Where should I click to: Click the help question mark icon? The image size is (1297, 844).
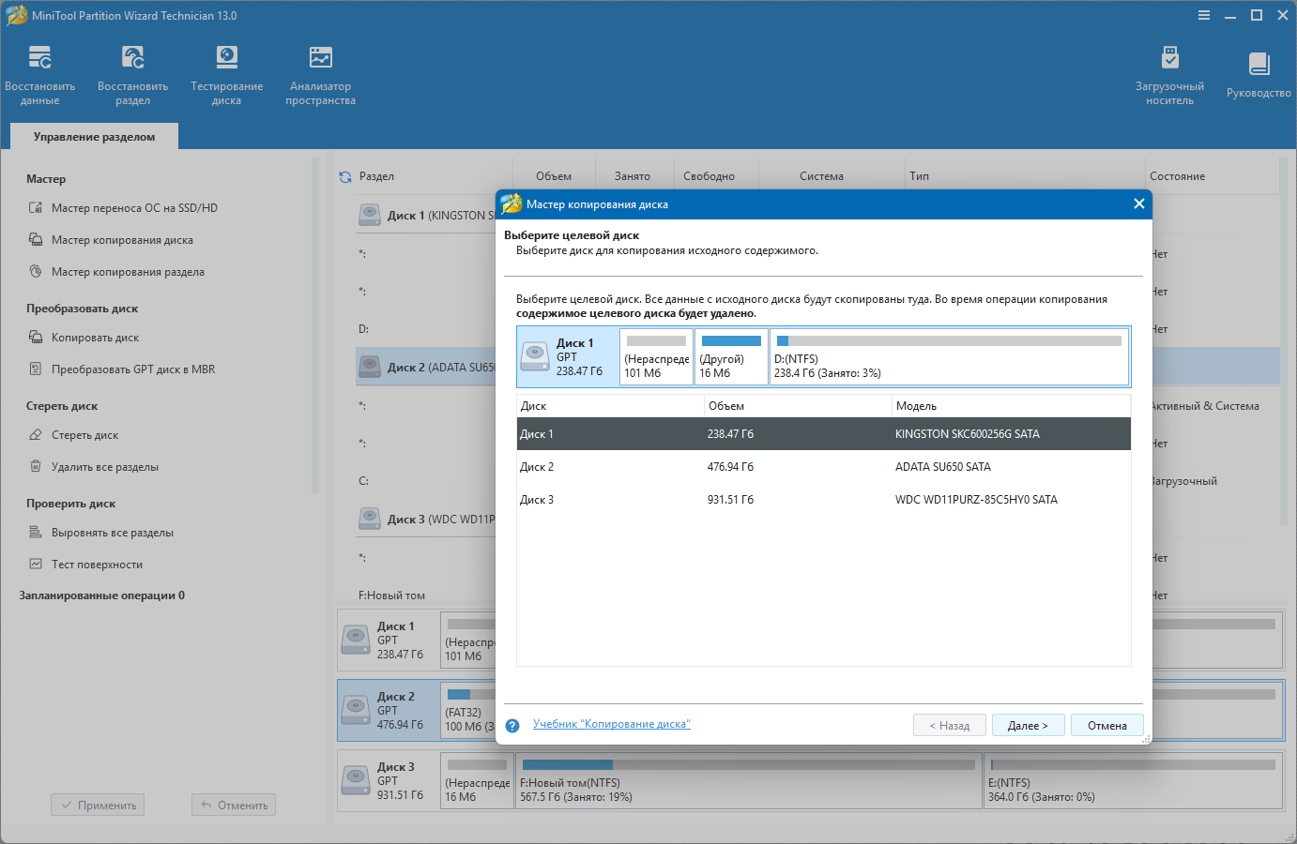512,726
